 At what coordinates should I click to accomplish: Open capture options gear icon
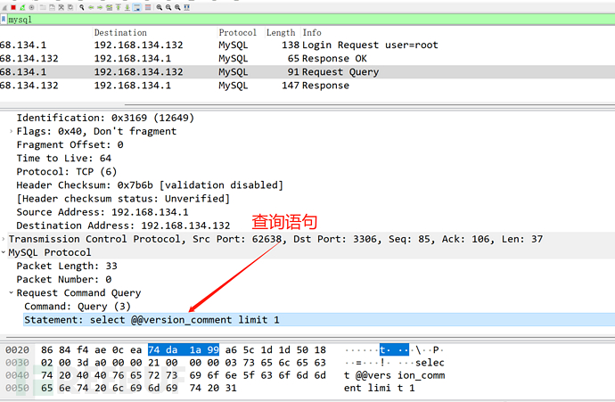click(31, 7)
